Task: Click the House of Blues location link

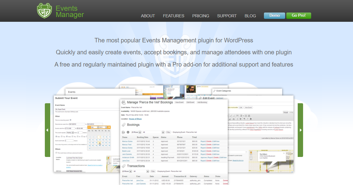Action: point(135,119)
